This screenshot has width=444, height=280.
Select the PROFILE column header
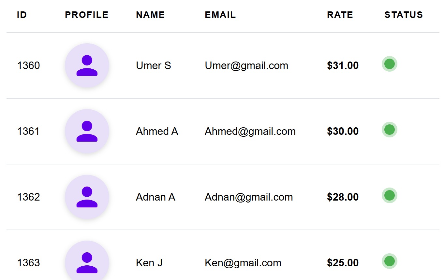pos(86,15)
